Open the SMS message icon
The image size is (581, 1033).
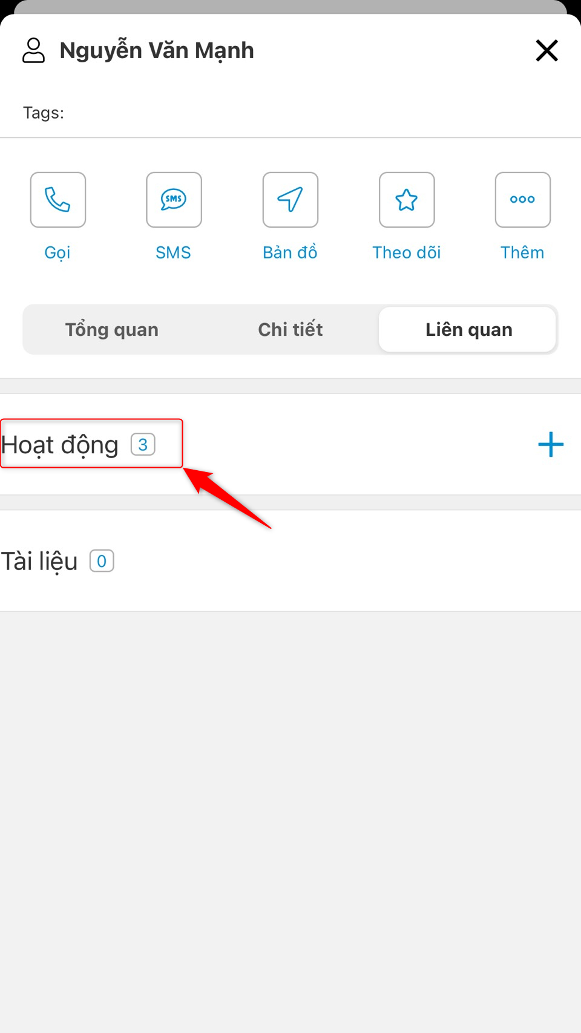tap(174, 200)
